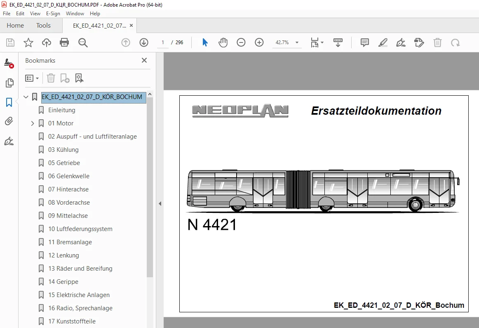Close the EK_ED_4421 document tab

[131, 25]
